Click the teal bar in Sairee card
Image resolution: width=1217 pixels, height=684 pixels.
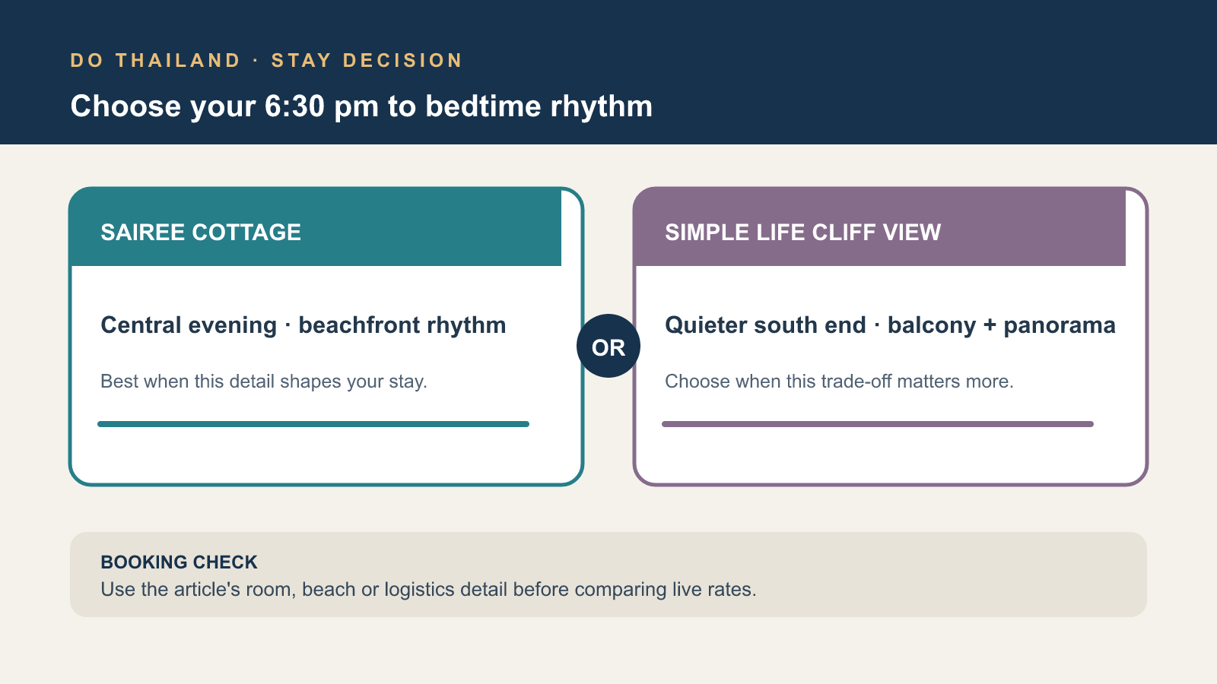click(x=313, y=424)
